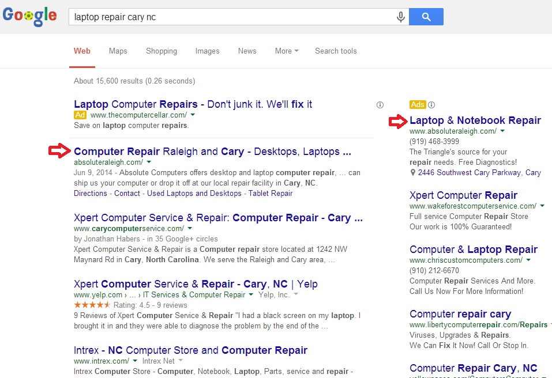
Task: Open dropdown arrow beside www.intrex.com/
Action: pyautogui.click(x=135, y=360)
